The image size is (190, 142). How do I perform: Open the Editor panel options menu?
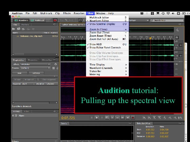click(180, 24)
